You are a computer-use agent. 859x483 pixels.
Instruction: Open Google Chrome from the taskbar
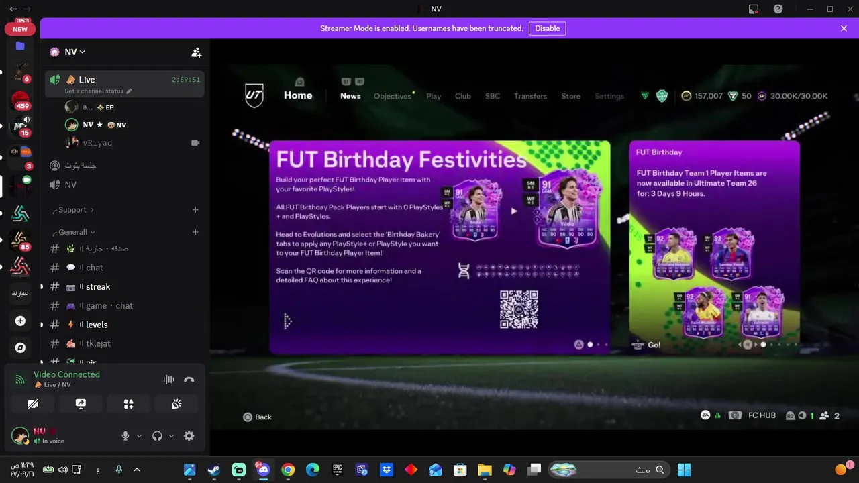click(288, 470)
